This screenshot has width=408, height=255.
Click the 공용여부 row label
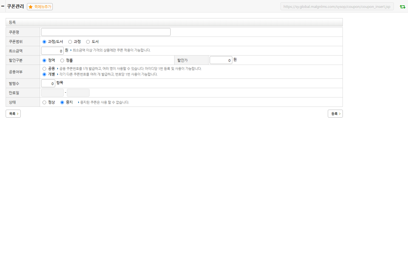point(16,72)
